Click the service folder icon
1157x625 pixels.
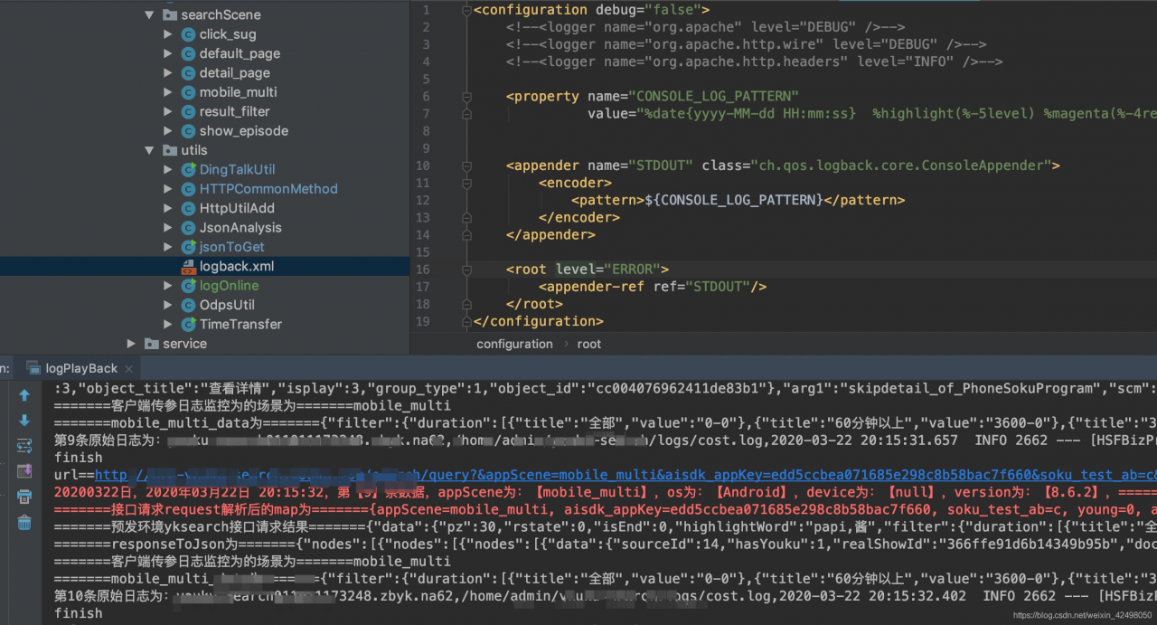tap(152, 344)
